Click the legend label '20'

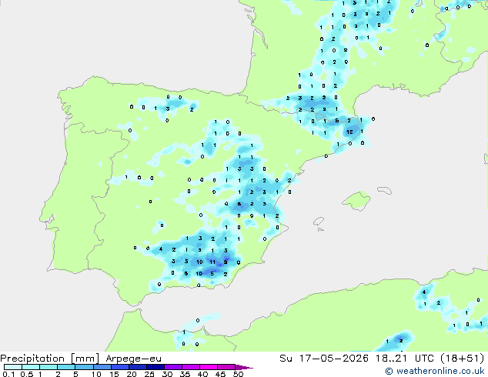point(132,374)
